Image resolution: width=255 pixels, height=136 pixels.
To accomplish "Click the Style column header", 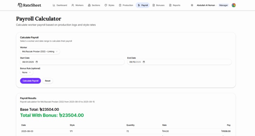I will (x=72, y=125).
